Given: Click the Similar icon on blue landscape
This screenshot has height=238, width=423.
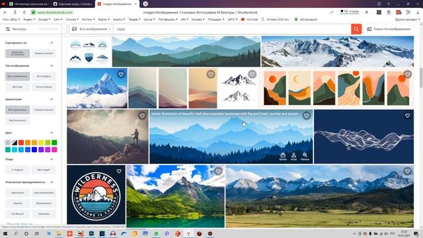Looking at the screenshot, I should [283, 157].
